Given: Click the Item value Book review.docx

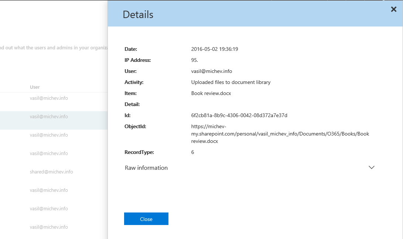Looking at the screenshot, I should tap(211, 93).
